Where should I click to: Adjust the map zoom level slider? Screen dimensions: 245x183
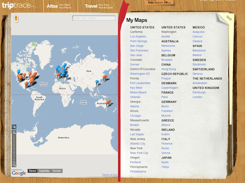click(x=14, y=149)
